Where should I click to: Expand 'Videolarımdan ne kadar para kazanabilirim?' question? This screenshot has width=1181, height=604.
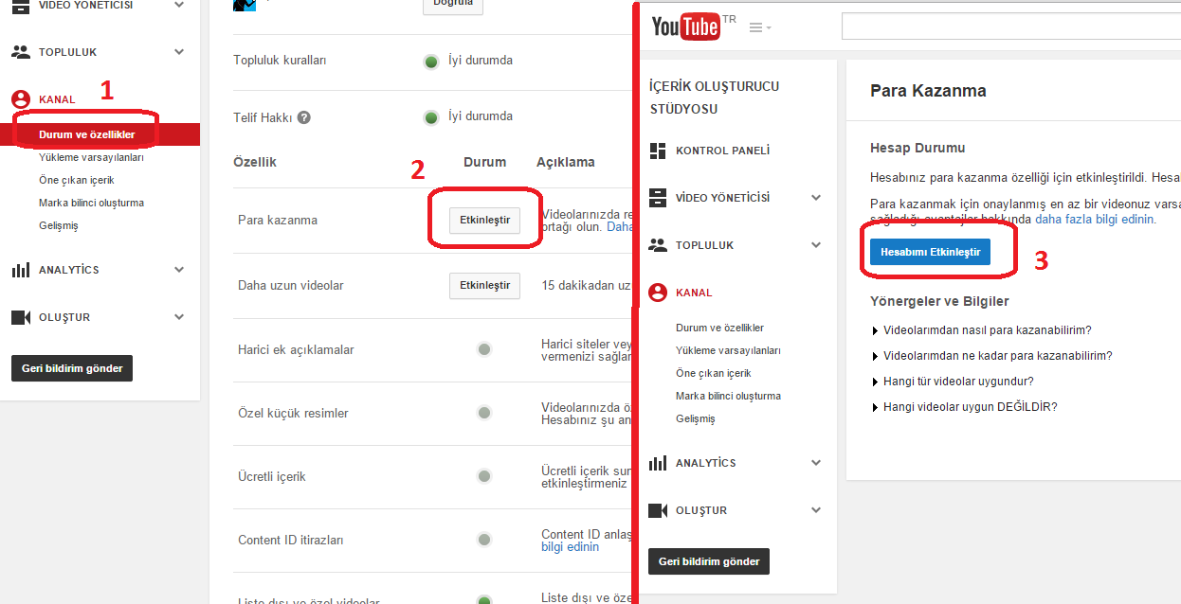pos(991,356)
